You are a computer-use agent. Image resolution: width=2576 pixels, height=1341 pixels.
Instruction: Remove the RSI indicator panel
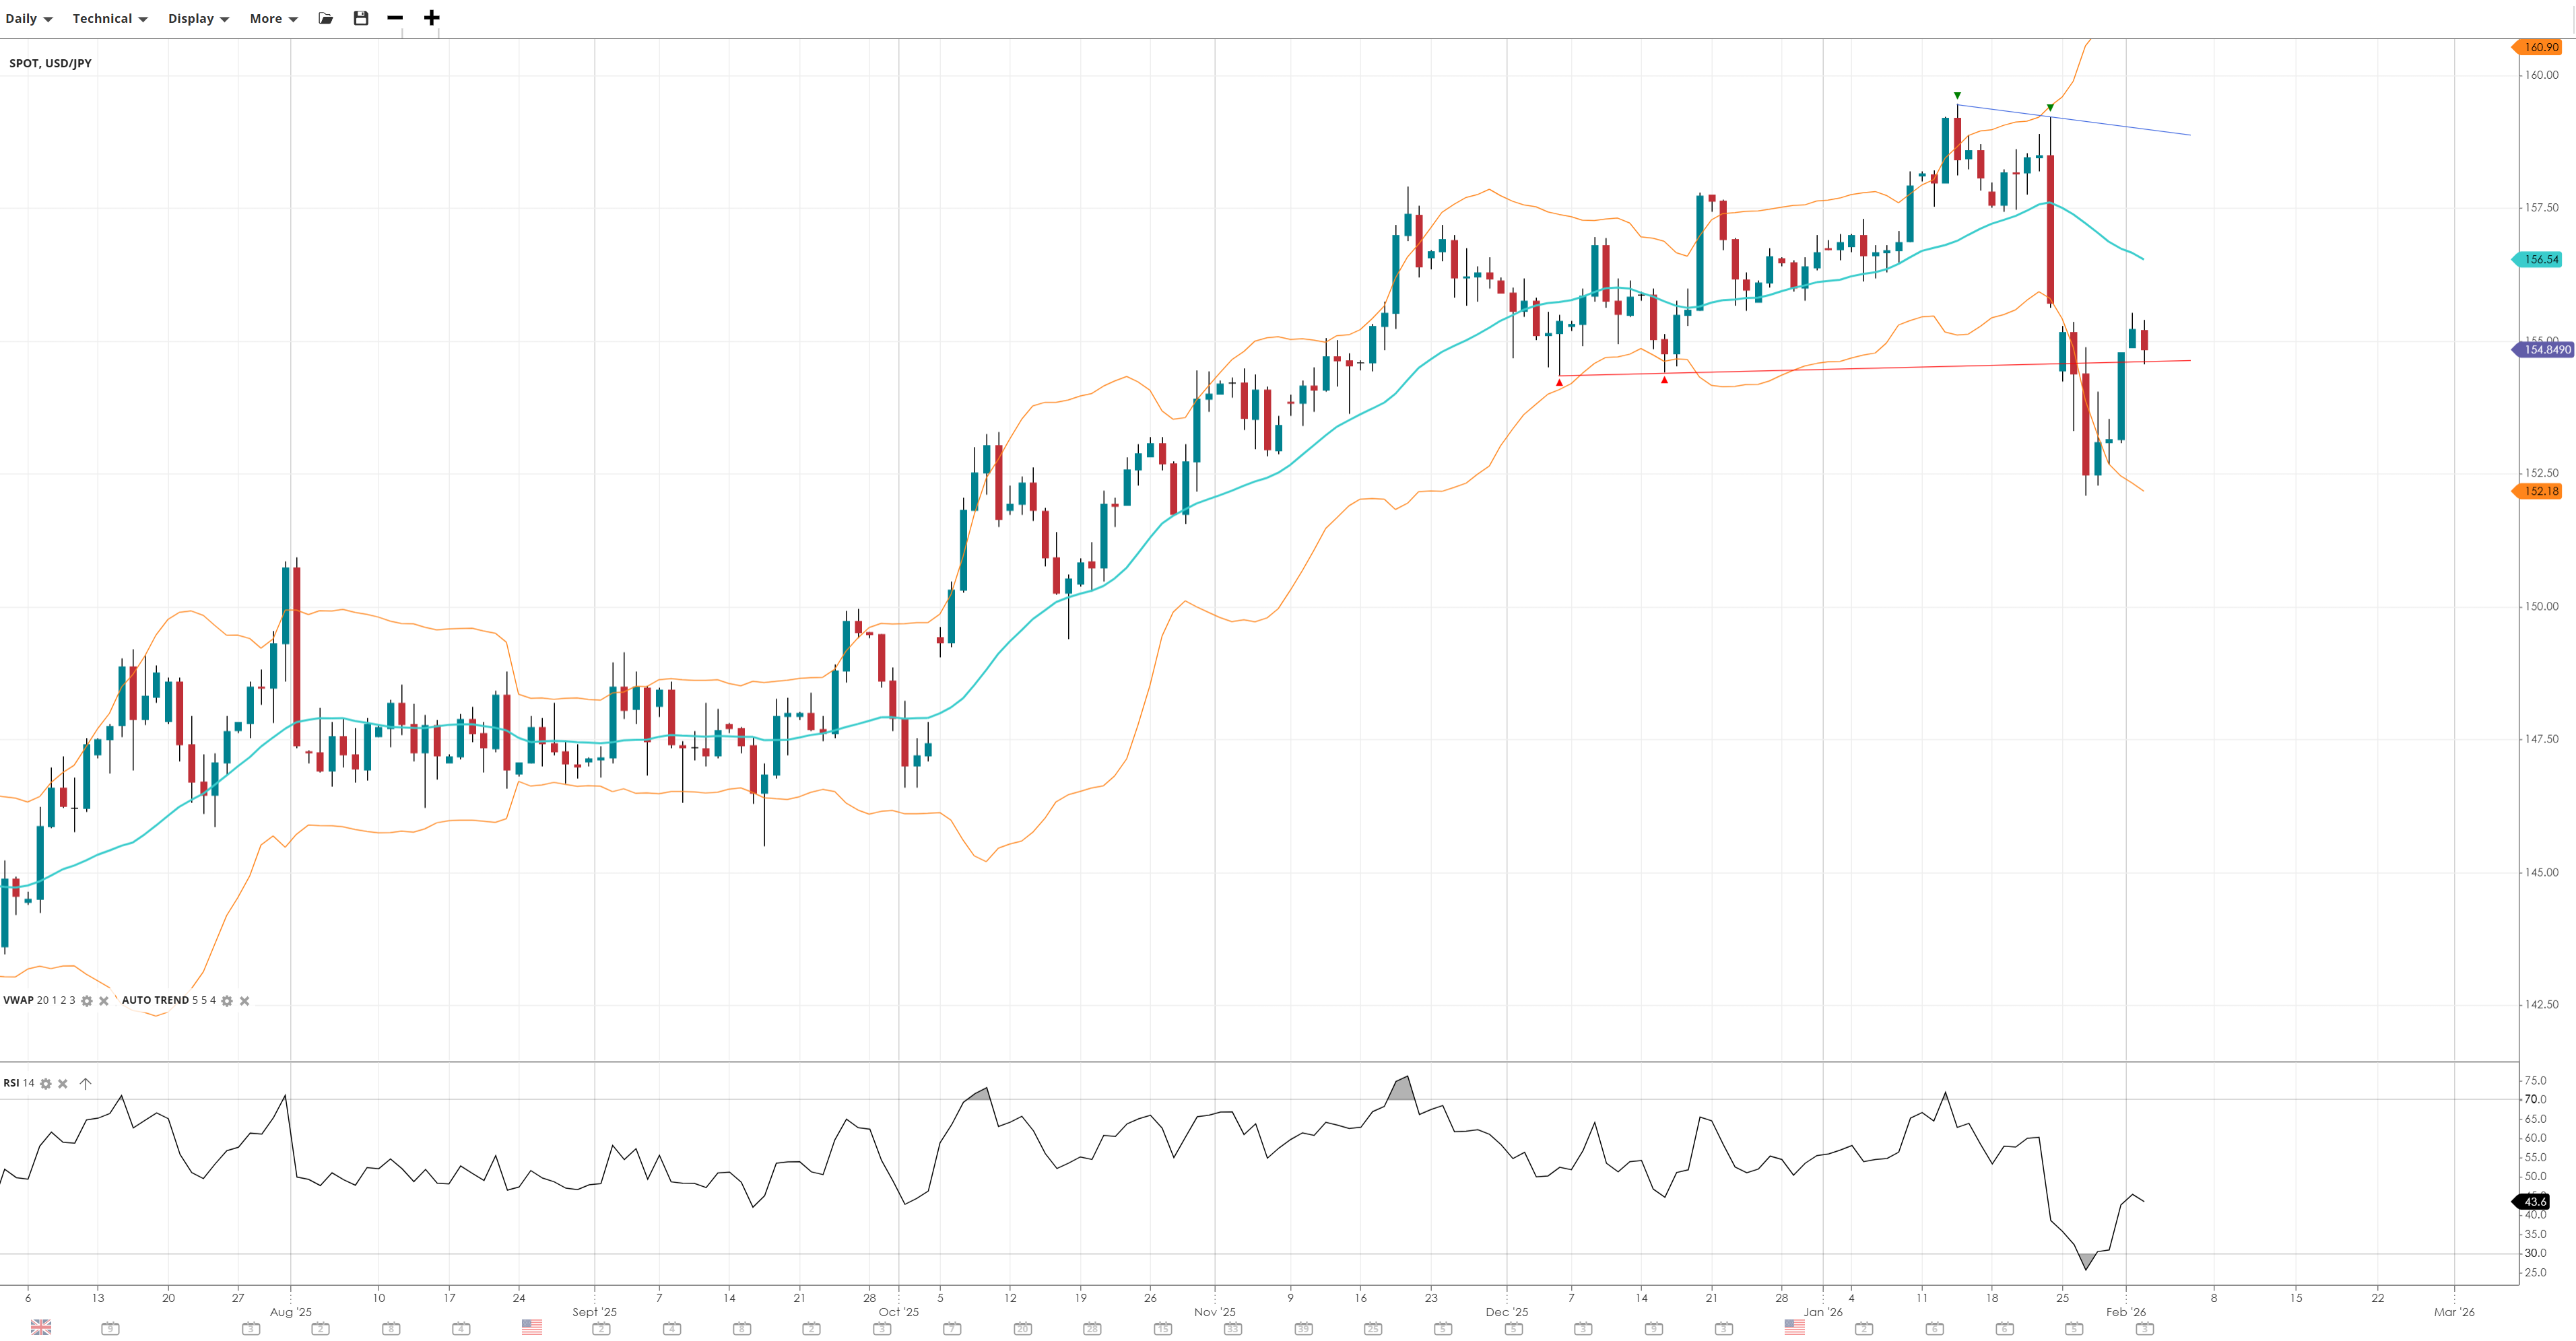click(63, 1085)
